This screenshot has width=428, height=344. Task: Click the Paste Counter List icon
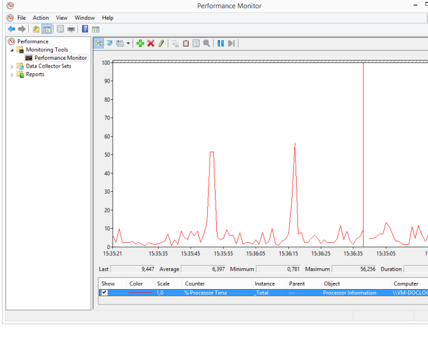[186, 43]
